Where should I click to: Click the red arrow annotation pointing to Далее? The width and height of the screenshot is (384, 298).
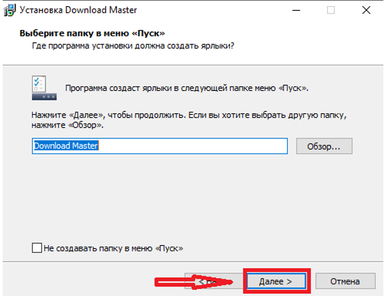(x=193, y=282)
